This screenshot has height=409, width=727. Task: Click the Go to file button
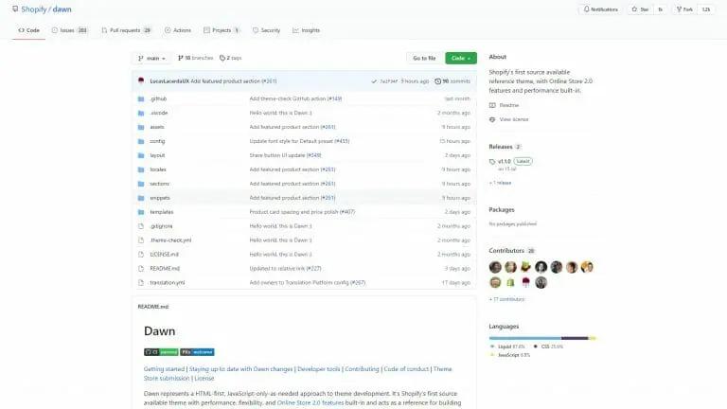click(423, 58)
